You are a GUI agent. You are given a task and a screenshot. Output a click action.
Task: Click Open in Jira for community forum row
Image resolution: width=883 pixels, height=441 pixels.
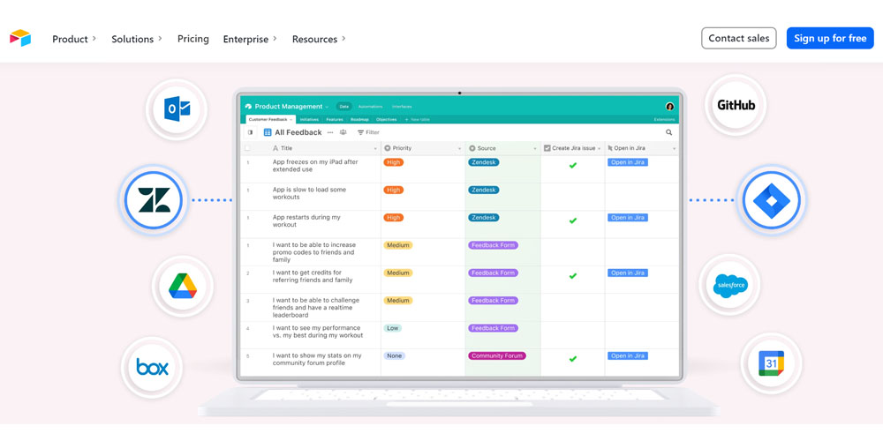tap(627, 355)
